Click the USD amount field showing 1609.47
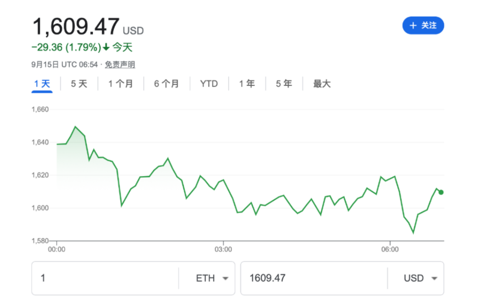 (x=313, y=278)
